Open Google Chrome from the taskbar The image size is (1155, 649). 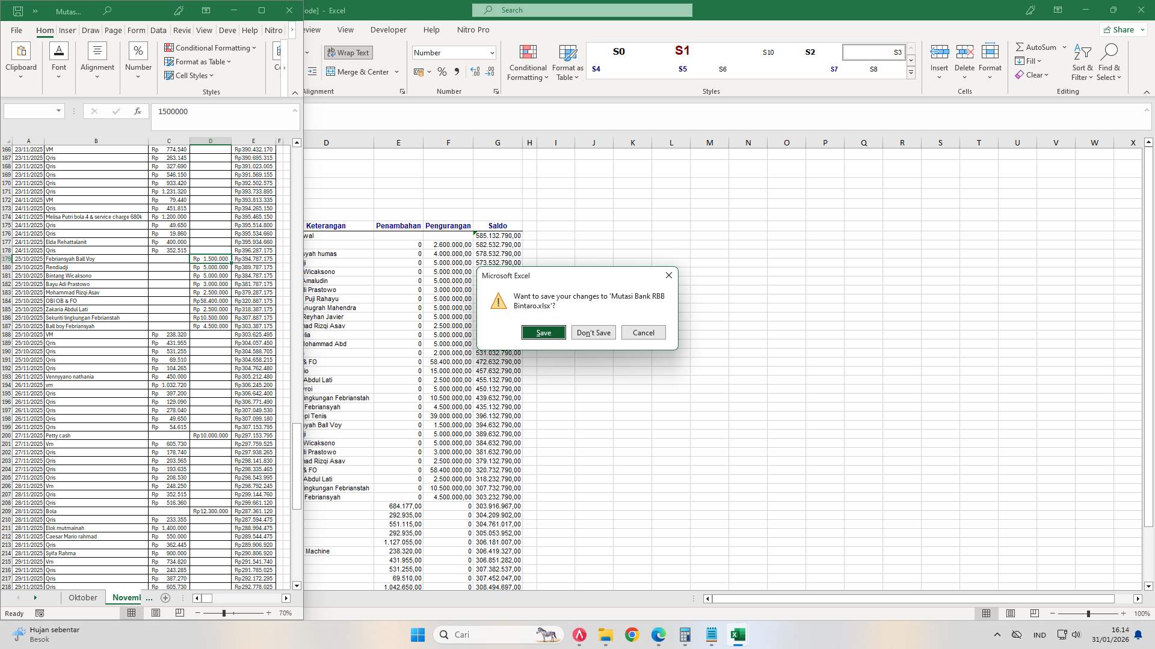(631, 635)
